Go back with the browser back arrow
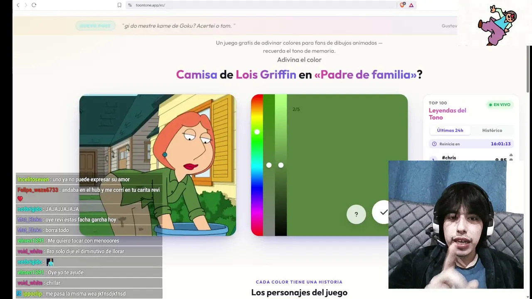 18,5
